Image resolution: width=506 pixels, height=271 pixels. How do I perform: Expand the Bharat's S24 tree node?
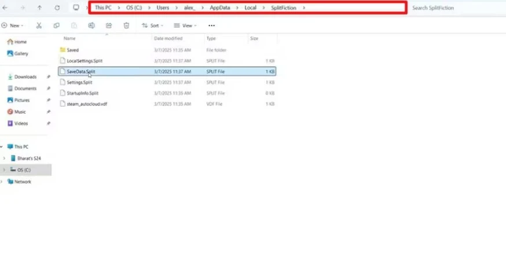click(5, 158)
